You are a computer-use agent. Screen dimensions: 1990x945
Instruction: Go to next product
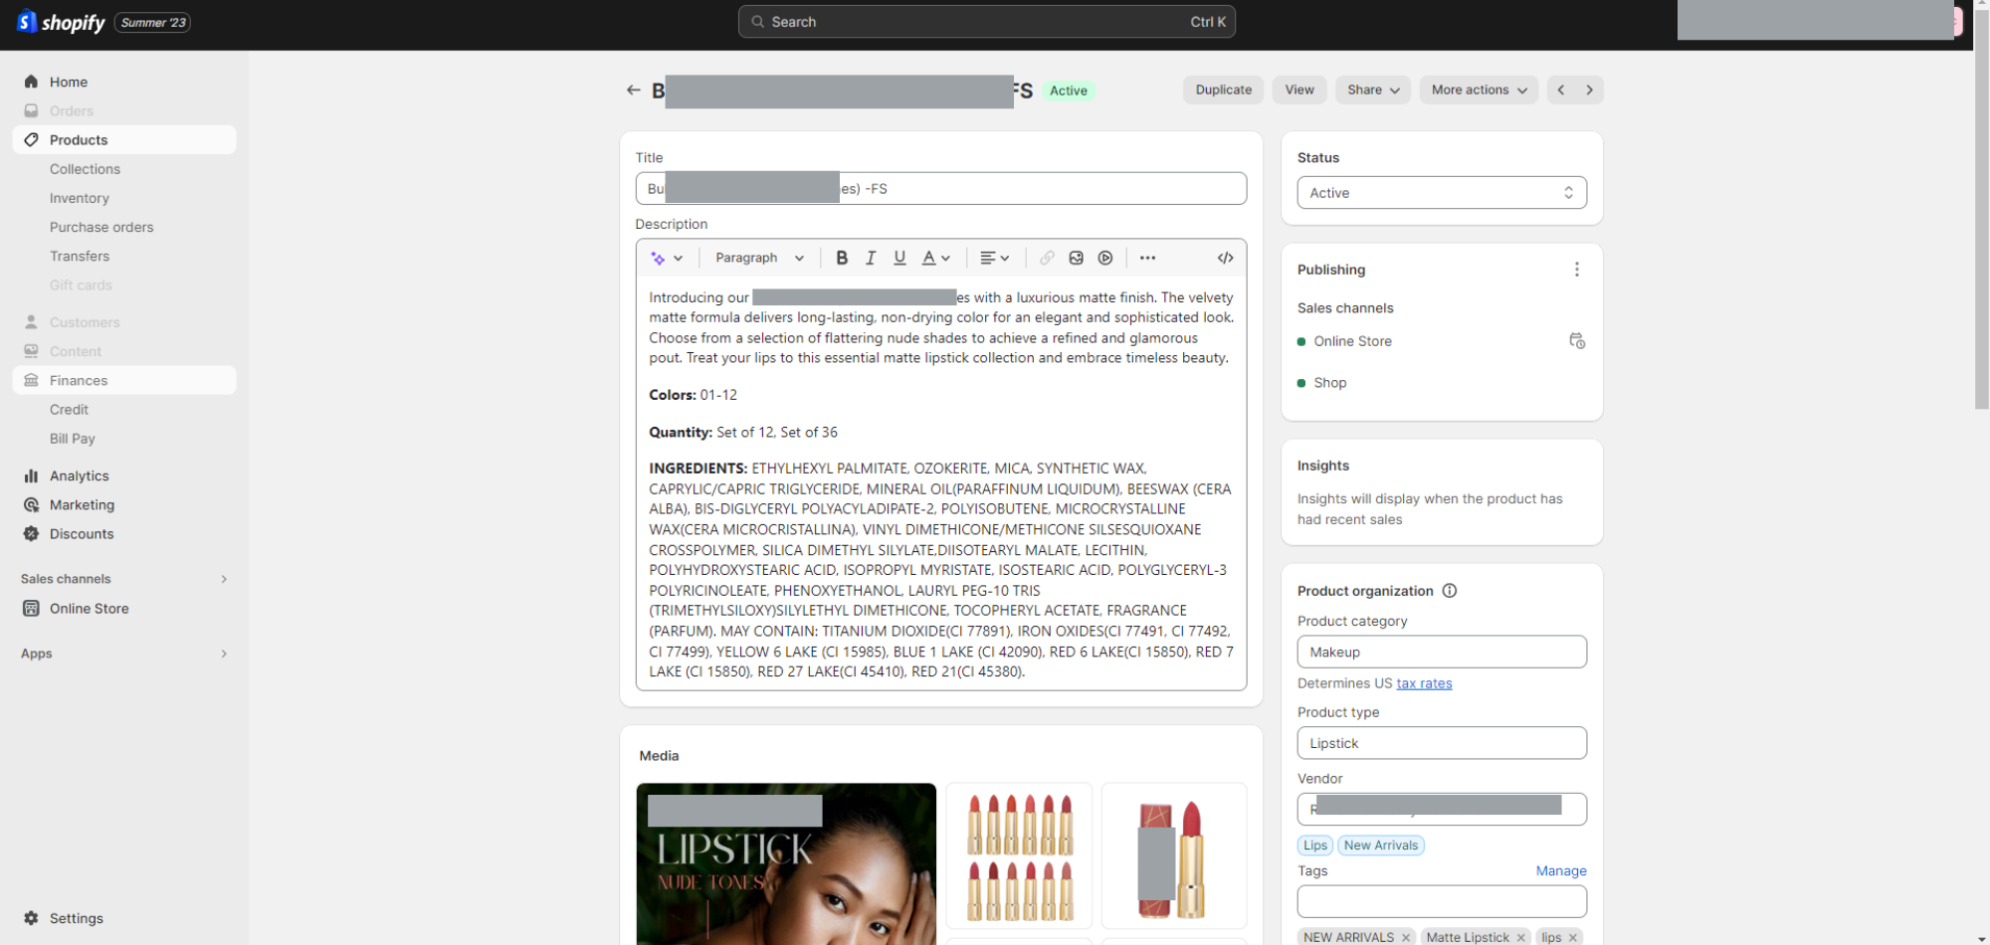1590,91
